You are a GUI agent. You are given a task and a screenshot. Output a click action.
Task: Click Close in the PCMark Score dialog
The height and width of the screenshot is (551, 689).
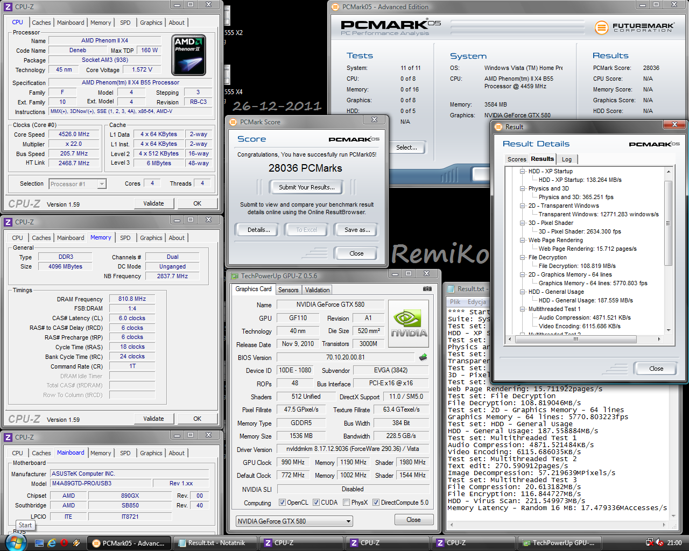point(356,253)
